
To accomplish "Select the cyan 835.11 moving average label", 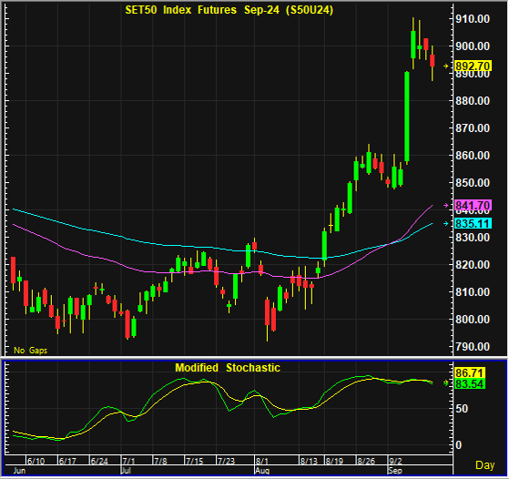I will [x=473, y=223].
